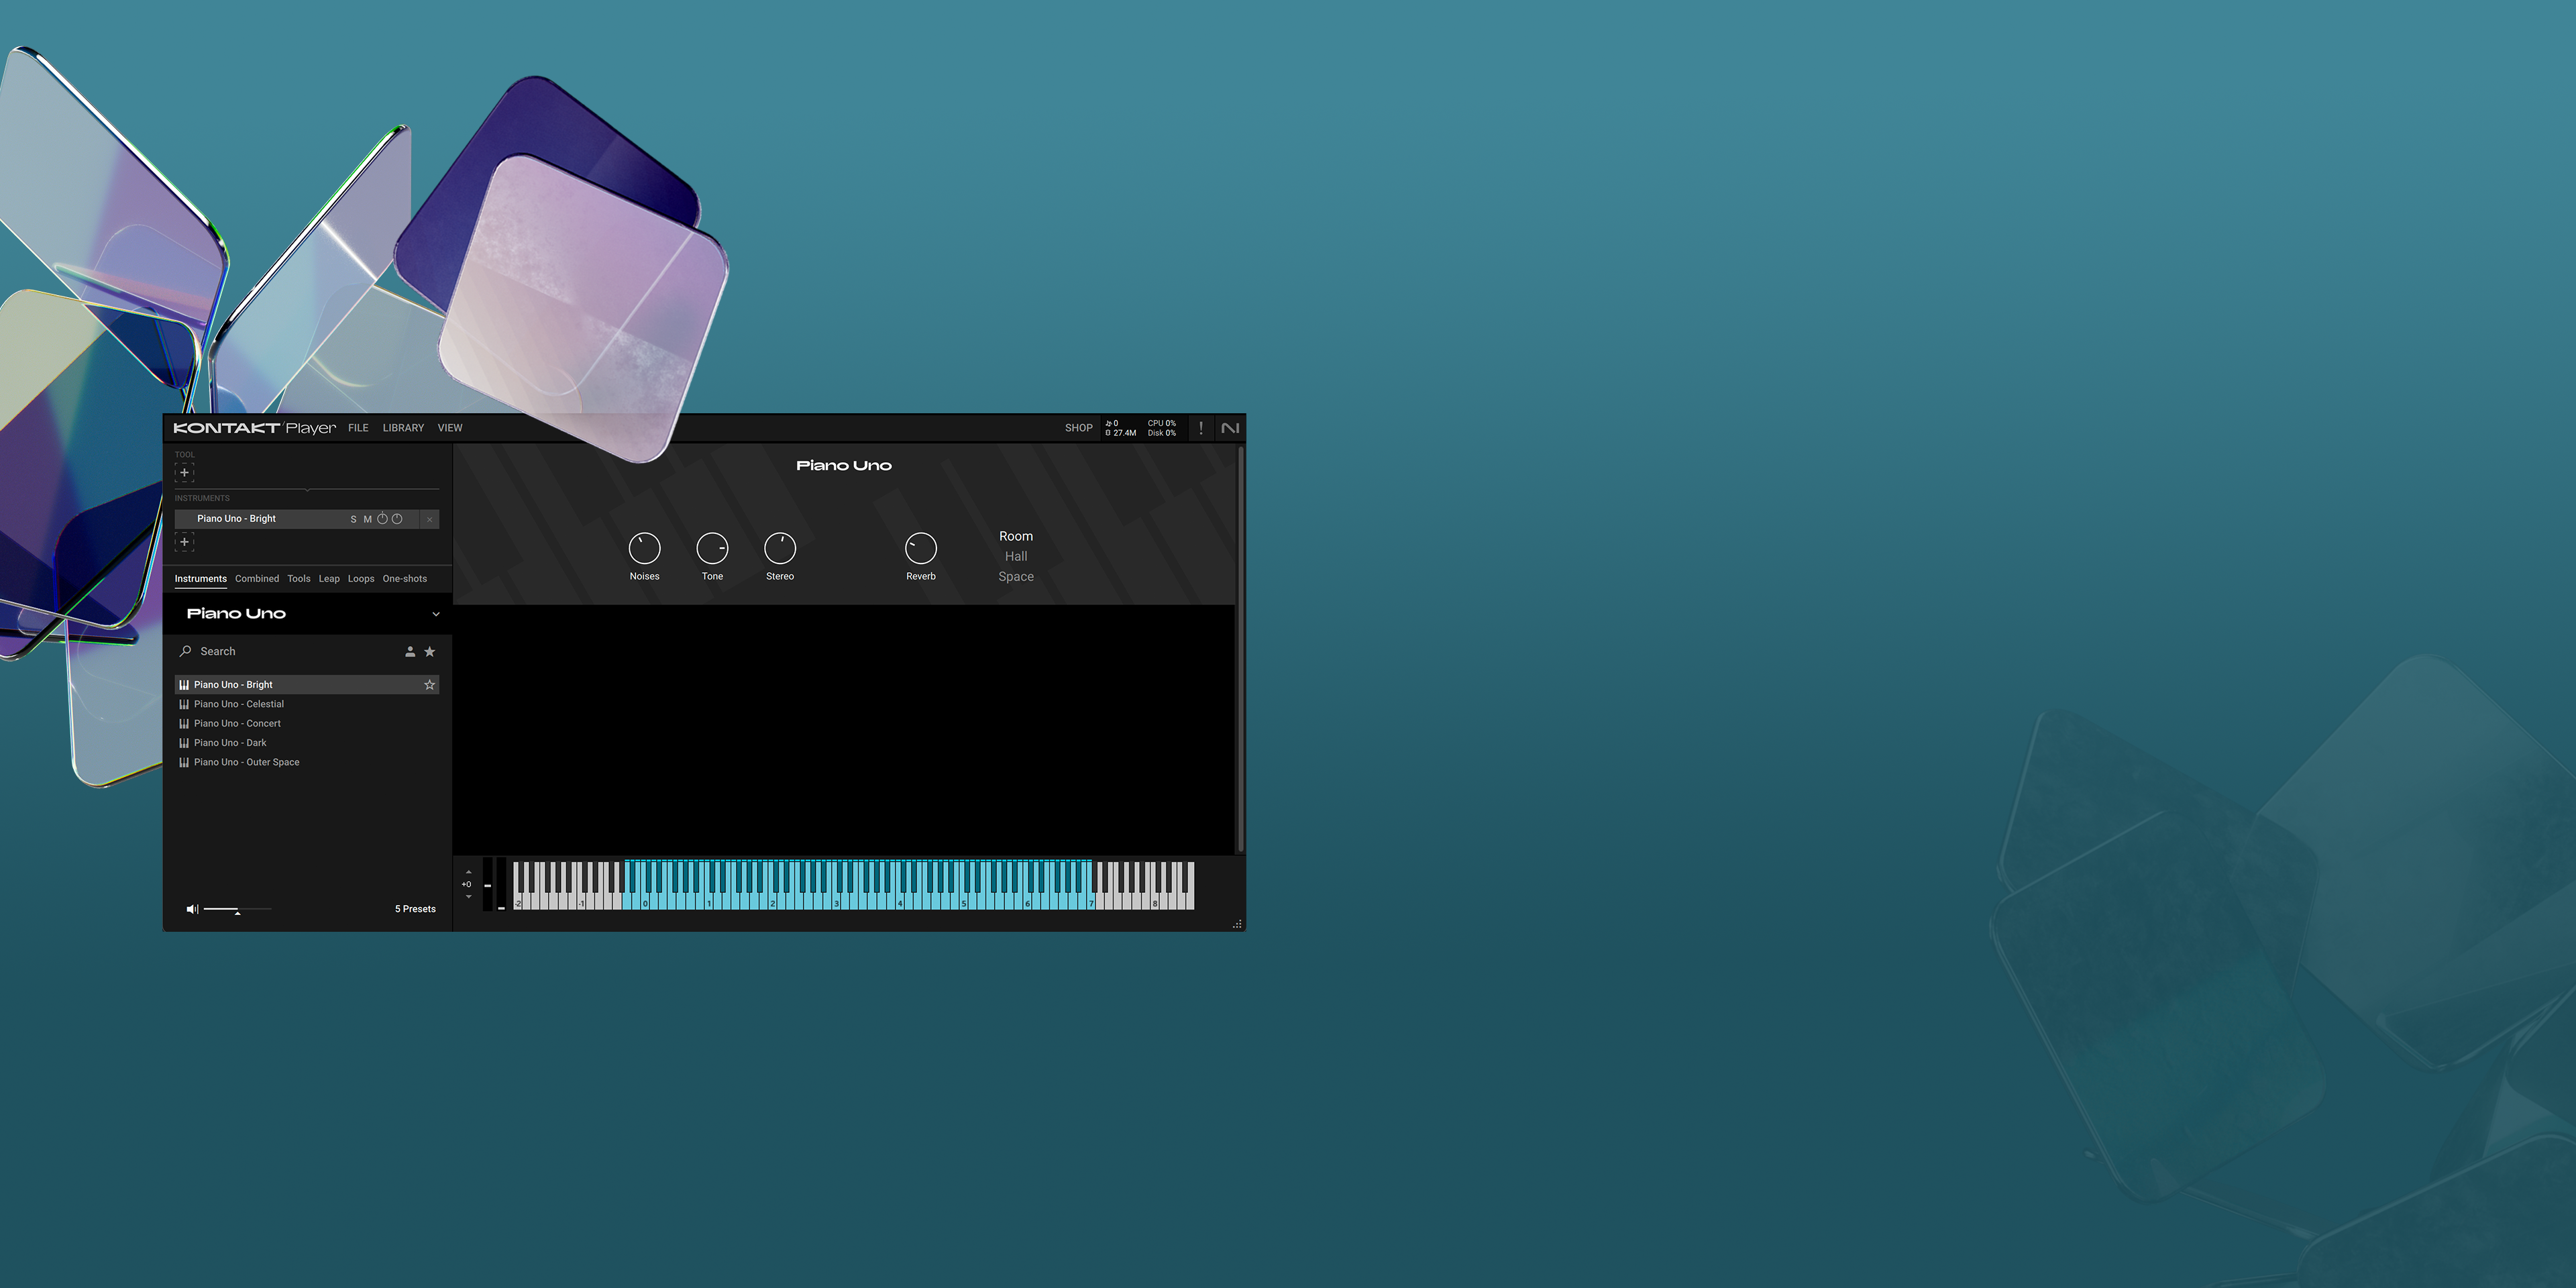Favorite the Piano Uno - Bright preset
This screenshot has width=2576, height=1288.
click(x=430, y=685)
